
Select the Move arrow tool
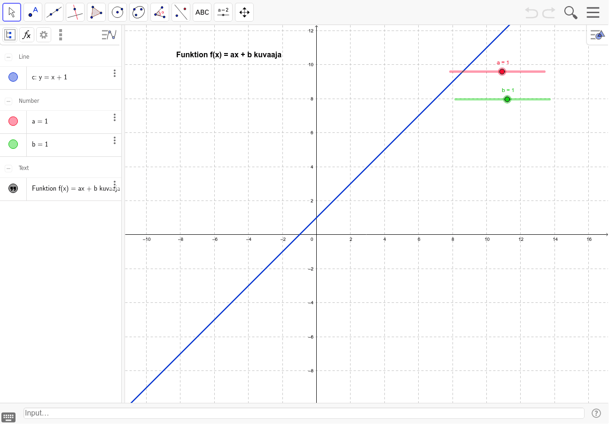pos(12,12)
